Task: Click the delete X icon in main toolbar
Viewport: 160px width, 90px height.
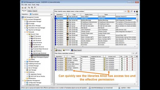Action: tap(35, 7)
